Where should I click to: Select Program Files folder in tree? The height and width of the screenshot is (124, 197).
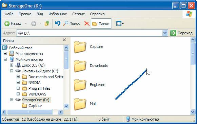tap(39, 88)
